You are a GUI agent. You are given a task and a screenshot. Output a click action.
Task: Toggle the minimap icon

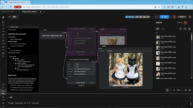(186, 90)
